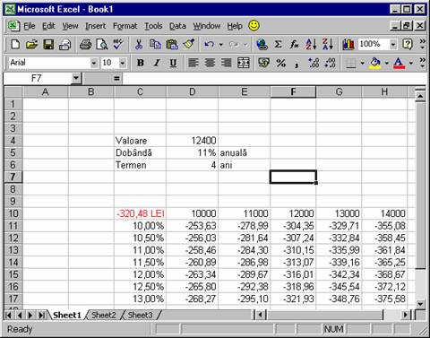Toggle Italic formatting
Viewport: 430px width, 338px height.
click(x=157, y=63)
